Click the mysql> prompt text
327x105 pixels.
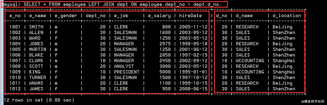(12, 4)
